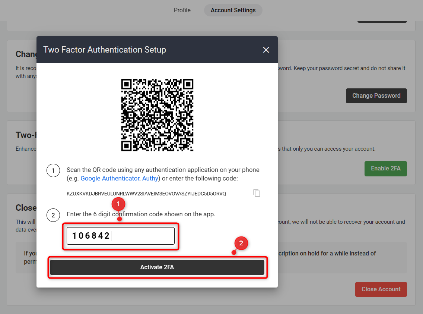Open the Authy link
This screenshot has height=314, width=423.
[x=150, y=178]
